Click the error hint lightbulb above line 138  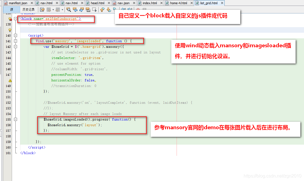pyautogui.click(x=10, y=19)
